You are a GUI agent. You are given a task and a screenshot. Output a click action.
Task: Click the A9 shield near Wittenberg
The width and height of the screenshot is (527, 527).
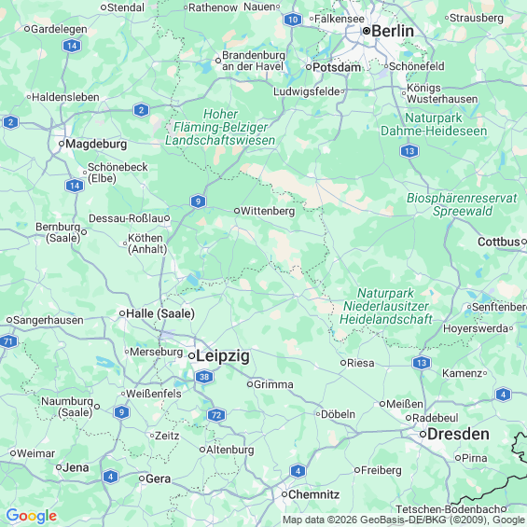point(198,201)
